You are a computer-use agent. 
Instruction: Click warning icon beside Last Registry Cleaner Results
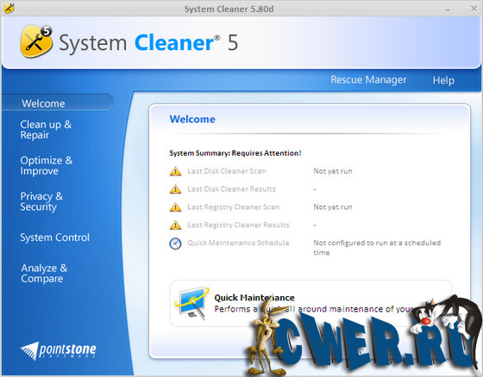(175, 225)
